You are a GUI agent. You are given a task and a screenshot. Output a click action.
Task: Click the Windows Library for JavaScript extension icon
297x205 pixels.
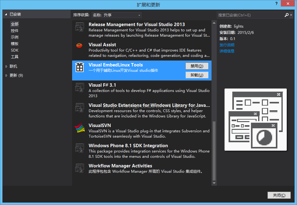(80, 107)
